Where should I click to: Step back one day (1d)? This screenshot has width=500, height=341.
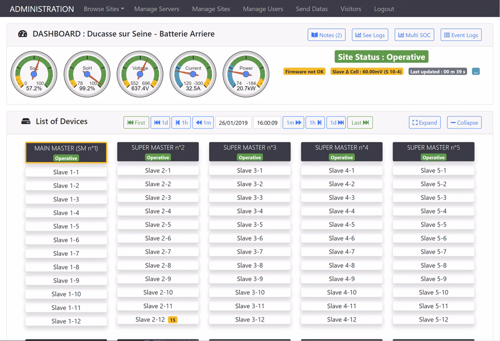tap(160, 122)
